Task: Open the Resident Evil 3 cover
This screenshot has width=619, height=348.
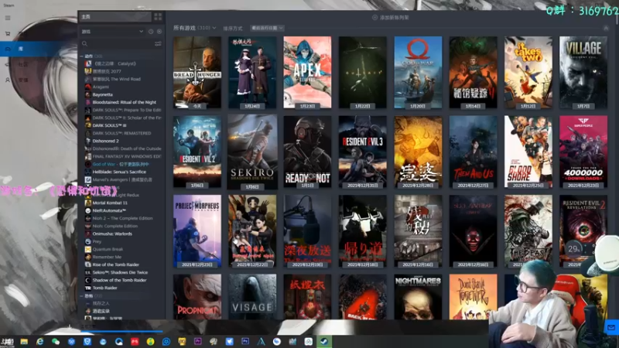Action: [x=362, y=152]
